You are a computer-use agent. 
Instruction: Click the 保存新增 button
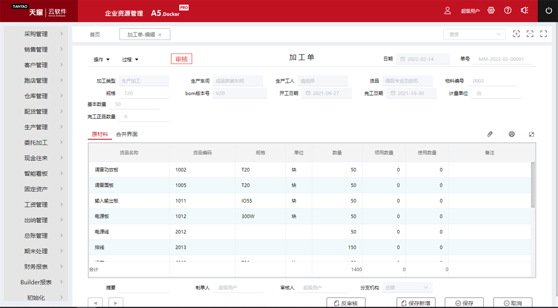(x=416, y=303)
